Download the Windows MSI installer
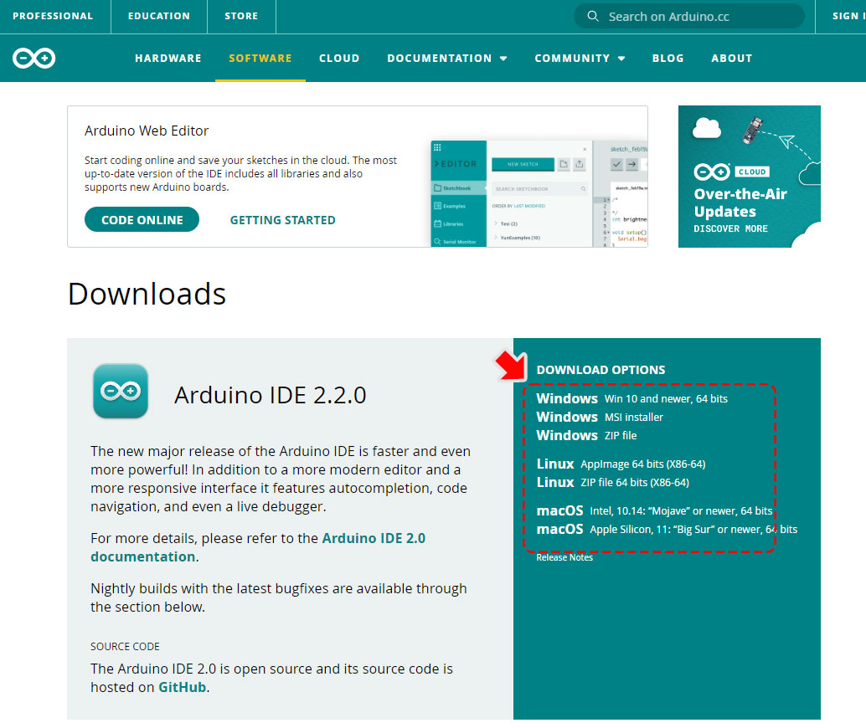 coord(600,417)
